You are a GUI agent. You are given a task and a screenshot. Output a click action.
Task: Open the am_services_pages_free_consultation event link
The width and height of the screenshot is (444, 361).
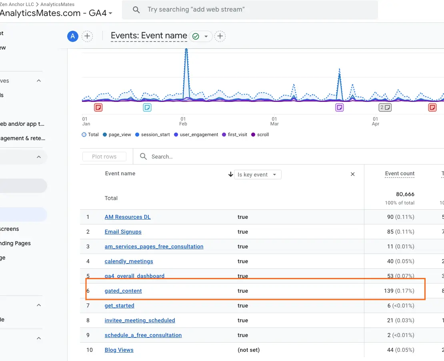click(x=154, y=246)
